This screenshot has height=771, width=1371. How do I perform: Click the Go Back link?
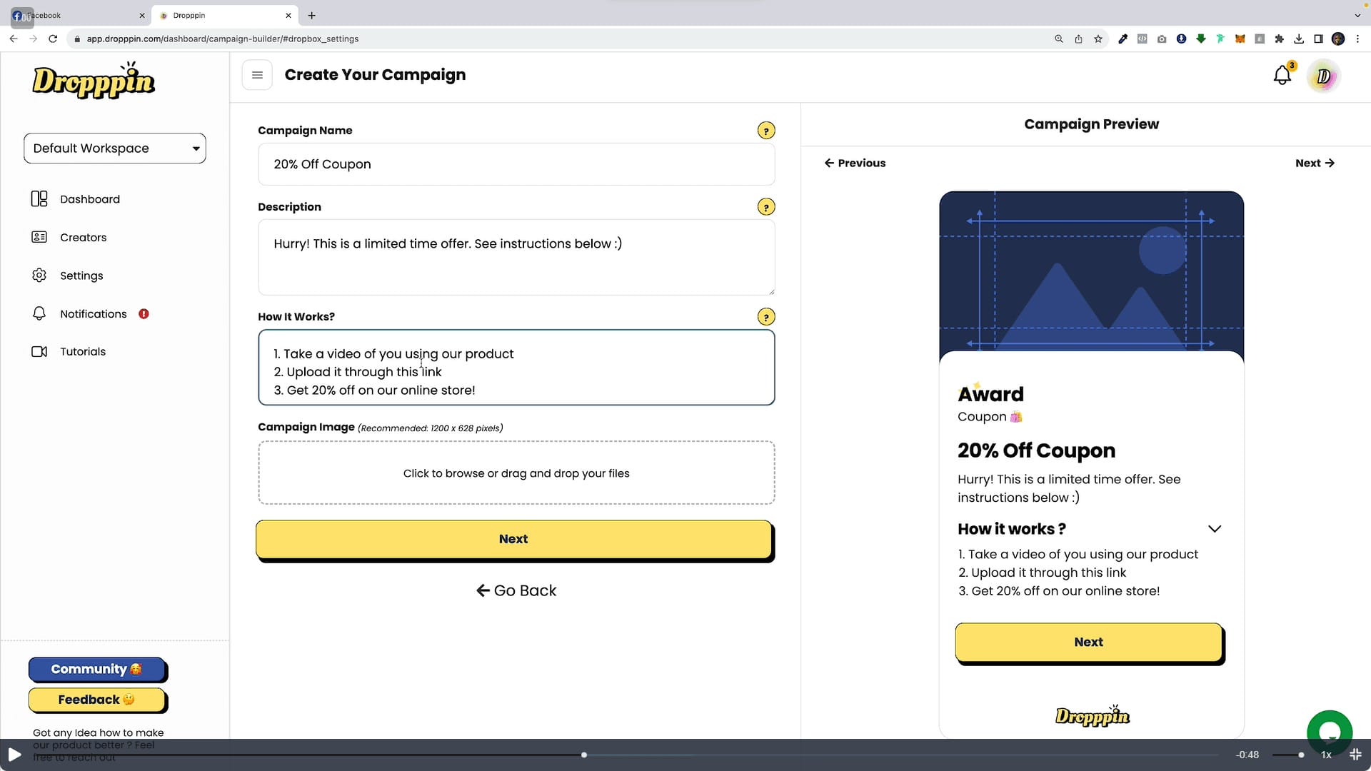tap(516, 590)
